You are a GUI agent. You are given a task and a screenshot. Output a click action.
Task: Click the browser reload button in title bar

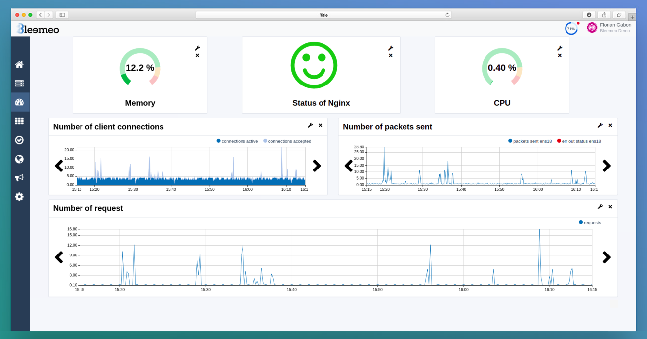tap(447, 14)
